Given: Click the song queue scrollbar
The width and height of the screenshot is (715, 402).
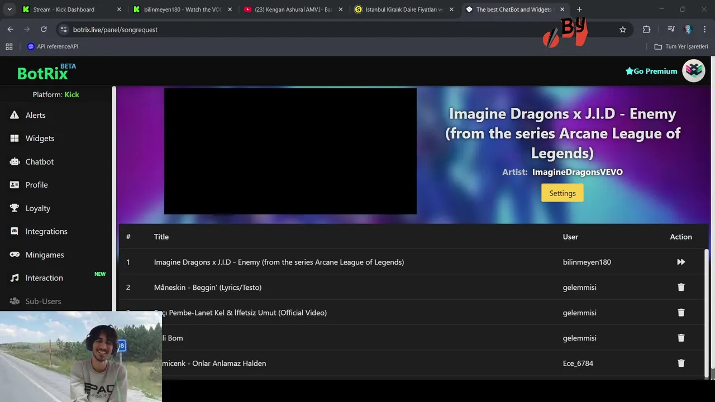Looking at the screenshot, I should 707,313.
